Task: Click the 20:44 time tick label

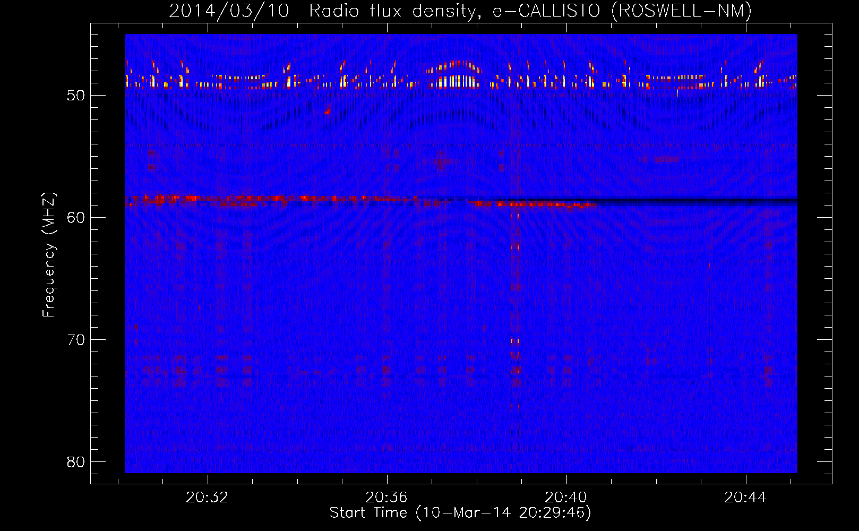Action: (x=745, y=497)
